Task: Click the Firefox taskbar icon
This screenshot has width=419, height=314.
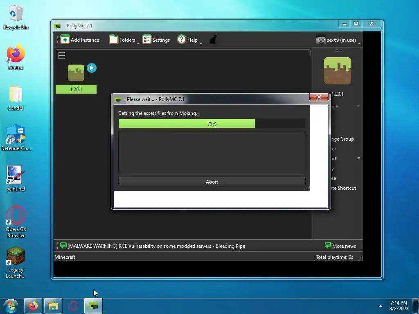Action: (x=33, y=306)
